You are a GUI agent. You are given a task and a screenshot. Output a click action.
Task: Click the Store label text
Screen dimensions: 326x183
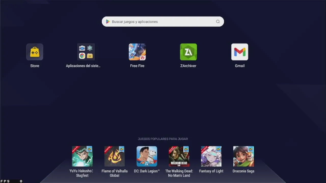point(35,66)
